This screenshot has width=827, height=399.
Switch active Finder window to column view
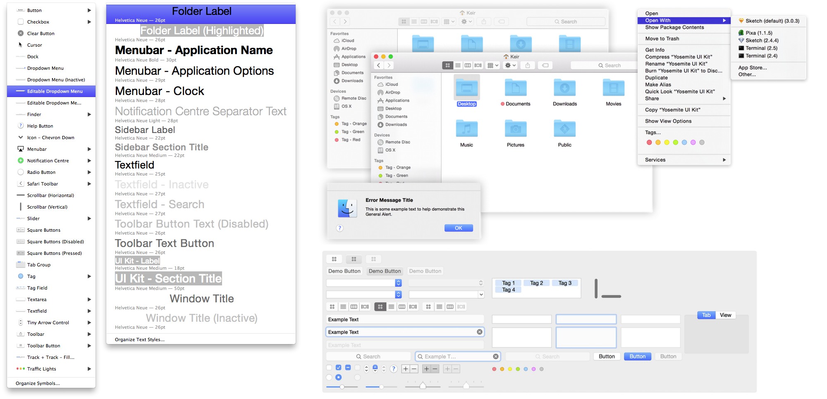pyautogui.click(x=468, y=65)
